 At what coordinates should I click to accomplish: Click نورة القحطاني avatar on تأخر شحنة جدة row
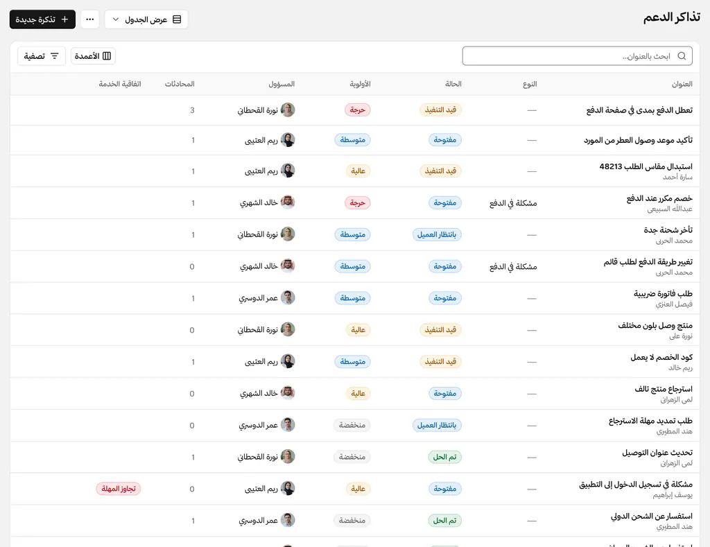click(x=288, y=234)
